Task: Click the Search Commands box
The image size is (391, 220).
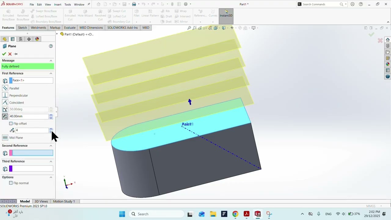Action: click(321, 4)
